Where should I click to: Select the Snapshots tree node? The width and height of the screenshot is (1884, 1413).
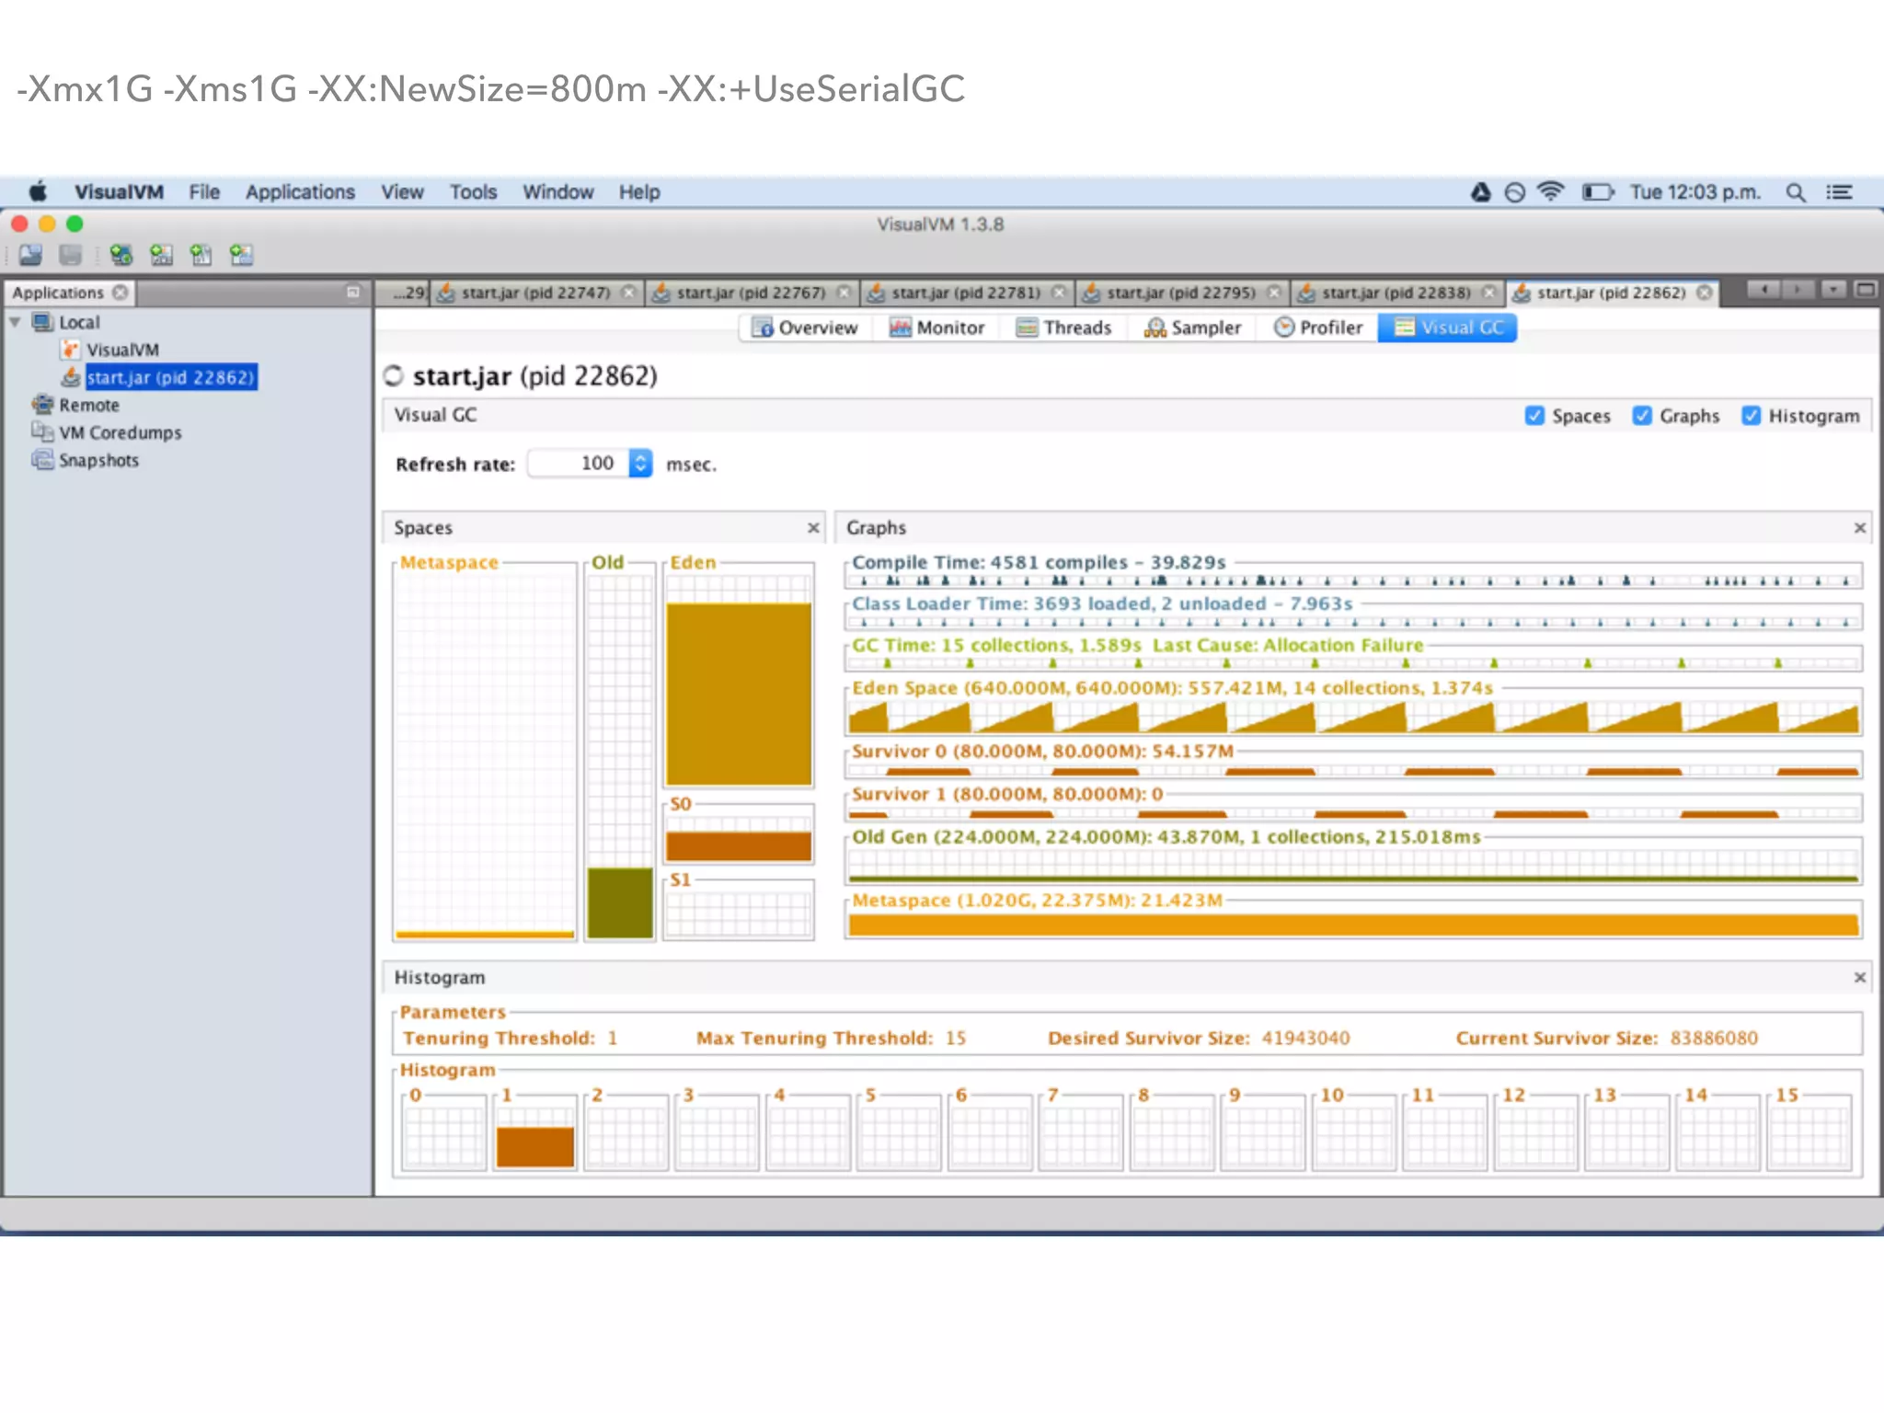point(98,460)
